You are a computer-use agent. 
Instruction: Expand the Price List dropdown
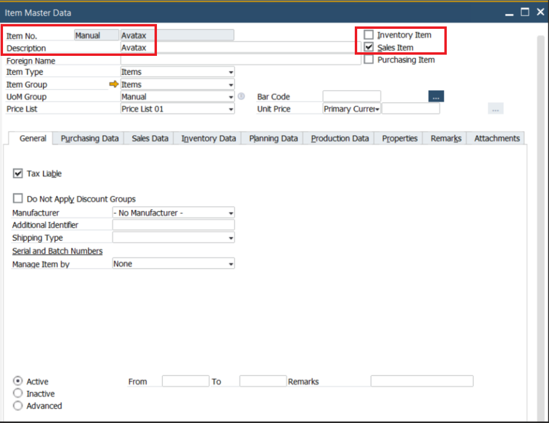click(177, 109)
